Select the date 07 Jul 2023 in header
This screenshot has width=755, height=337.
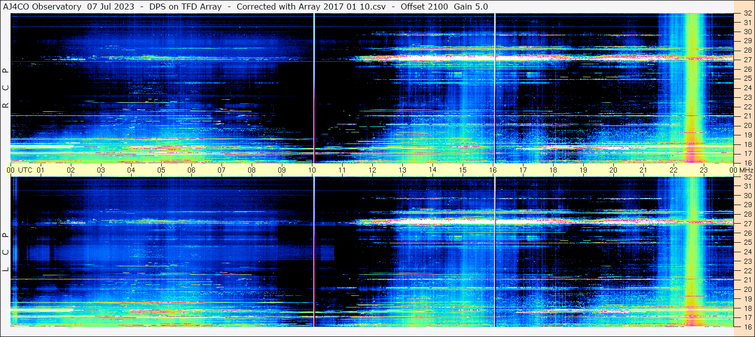click(111, 7)
